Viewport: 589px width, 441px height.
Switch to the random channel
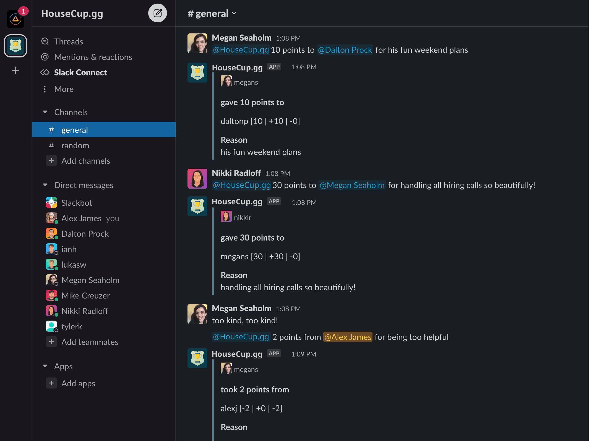[x=75, y=145]
